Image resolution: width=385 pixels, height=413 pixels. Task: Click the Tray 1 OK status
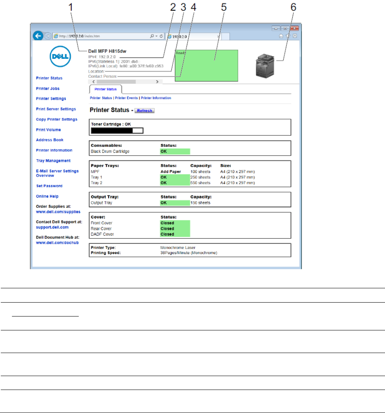point(175,177)
